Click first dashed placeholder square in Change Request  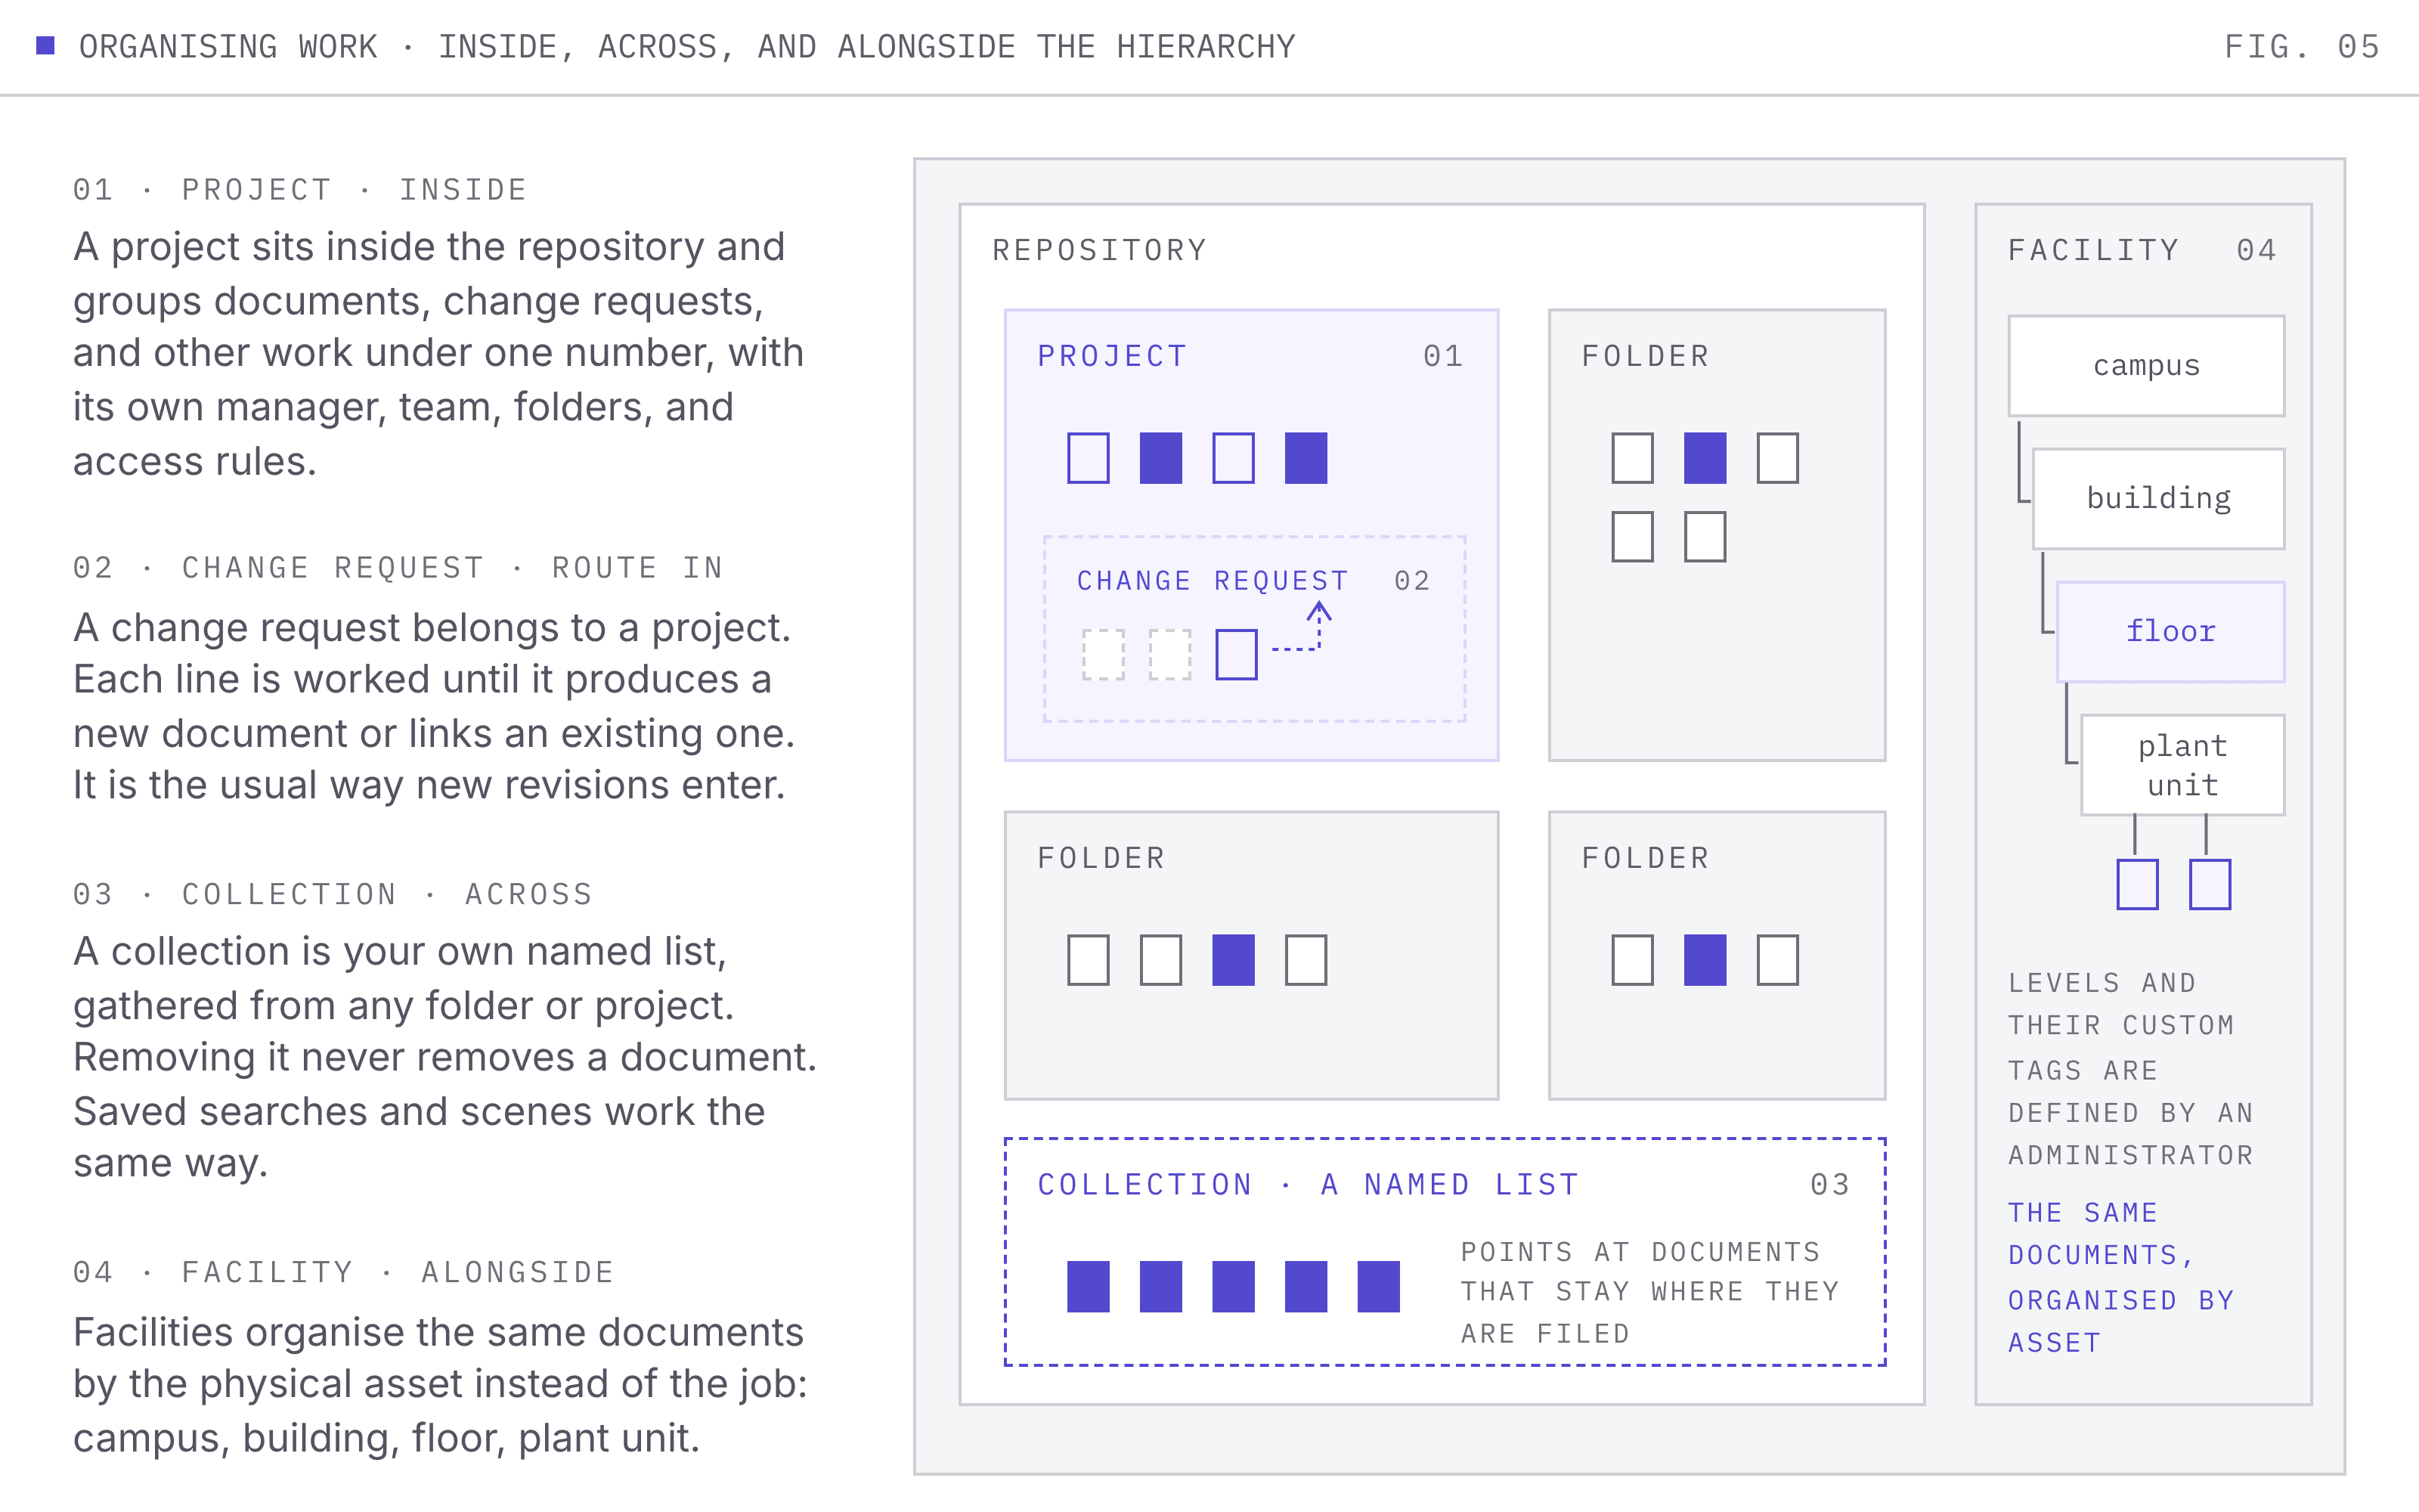(1104, 655)
